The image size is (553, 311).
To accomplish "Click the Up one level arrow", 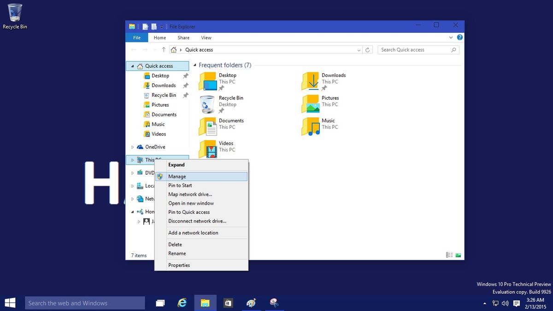I will tap(164, 49).
